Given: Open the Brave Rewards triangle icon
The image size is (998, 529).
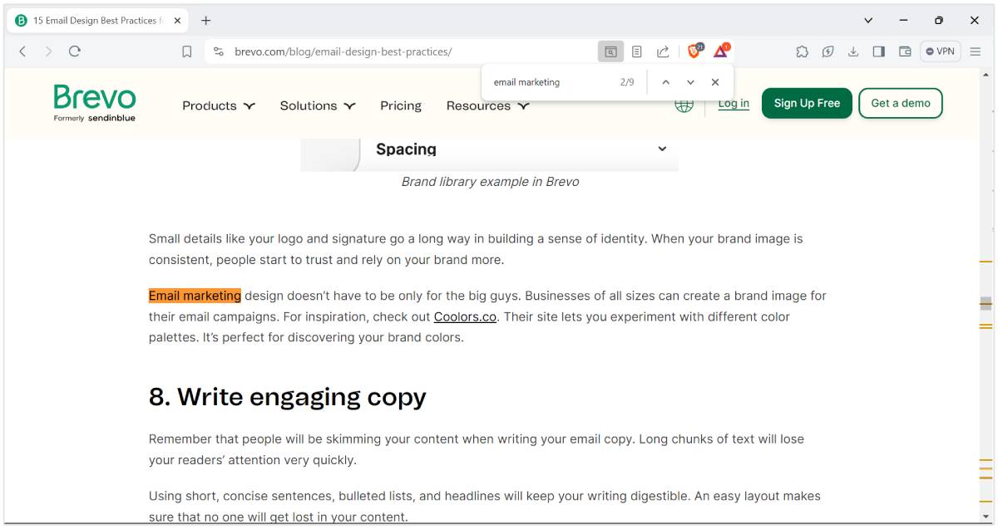Looking at the screenshot, I should click(720, 51).
